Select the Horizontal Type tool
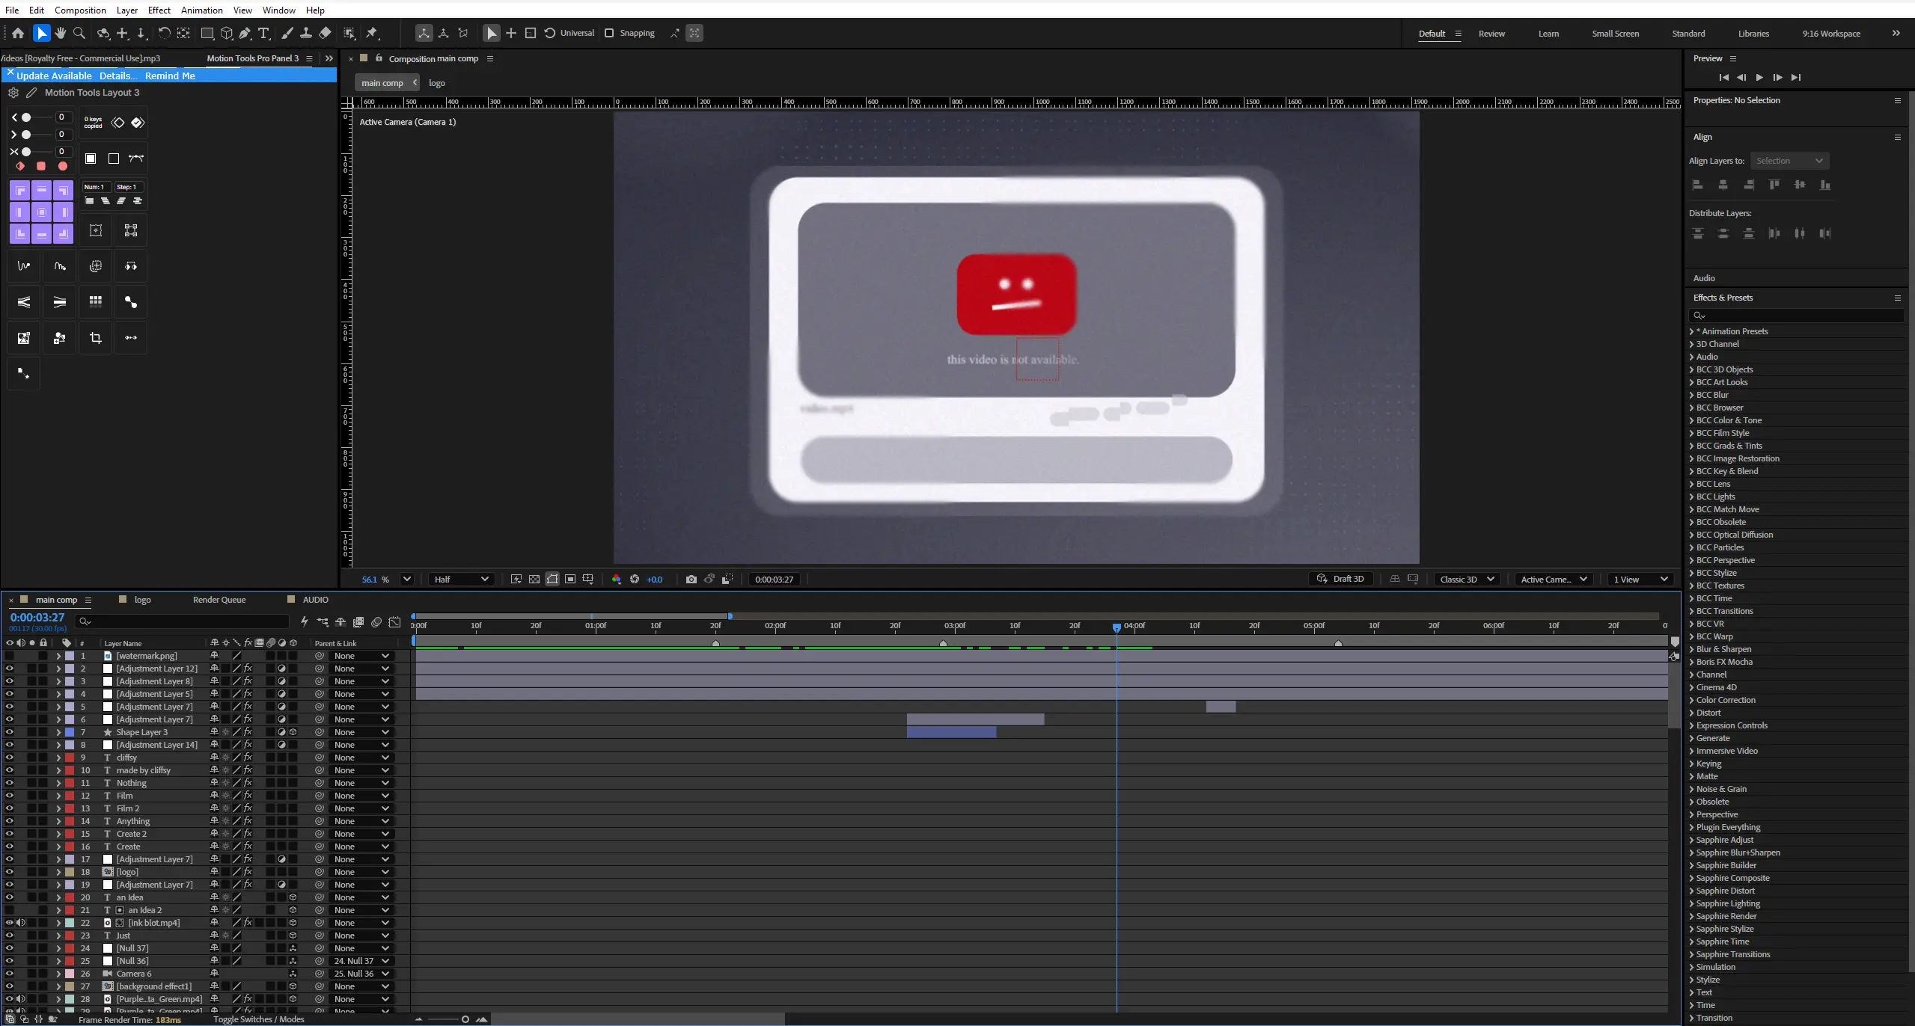The image size is (1915, 1026). (x=264, y=33)
